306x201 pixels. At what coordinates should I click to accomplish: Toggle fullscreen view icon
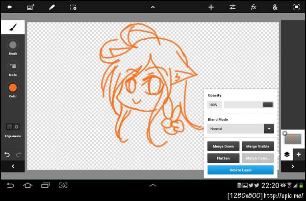296,7
